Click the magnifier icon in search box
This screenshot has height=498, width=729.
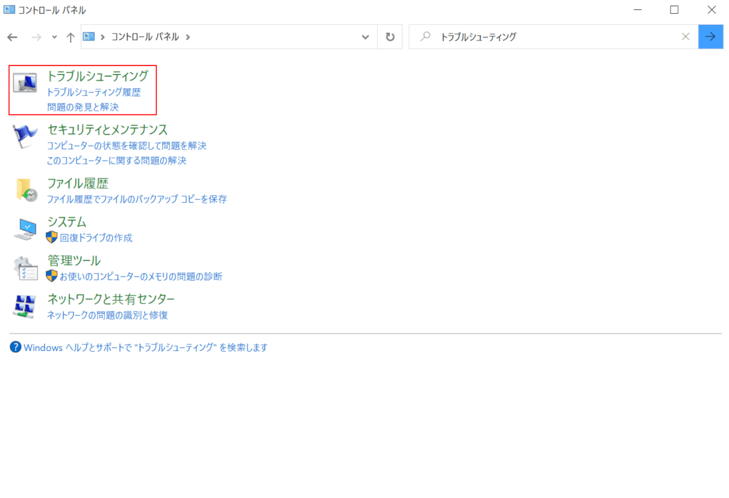tap(425, 36)
